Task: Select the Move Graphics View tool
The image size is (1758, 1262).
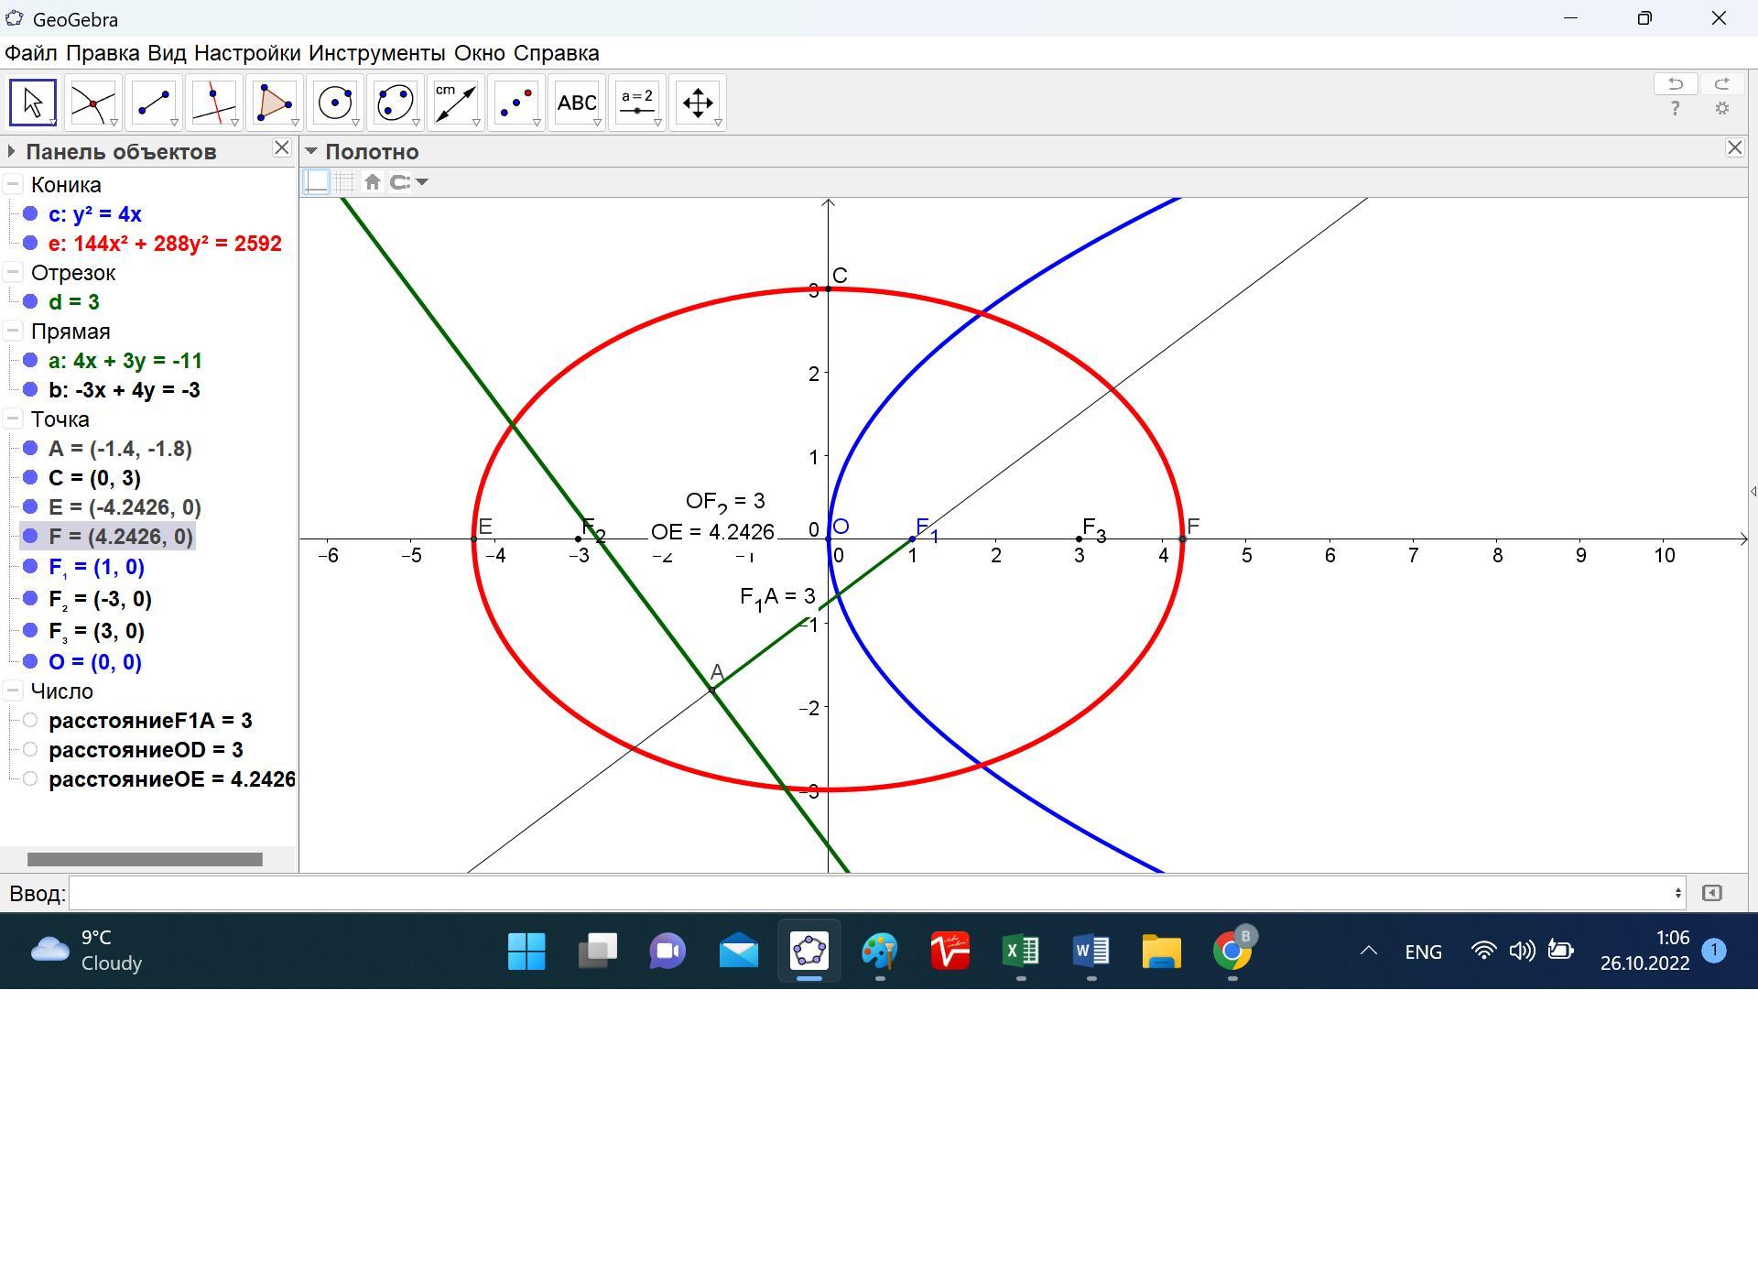Action: (x=698, y=103)
